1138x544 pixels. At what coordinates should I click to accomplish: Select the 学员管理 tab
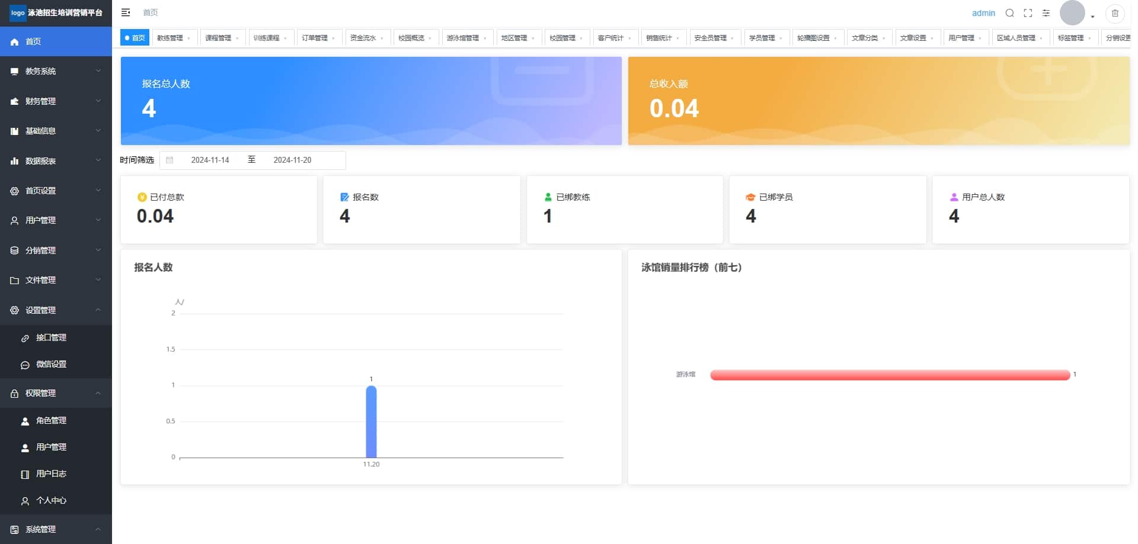click(x=766, y=38)
